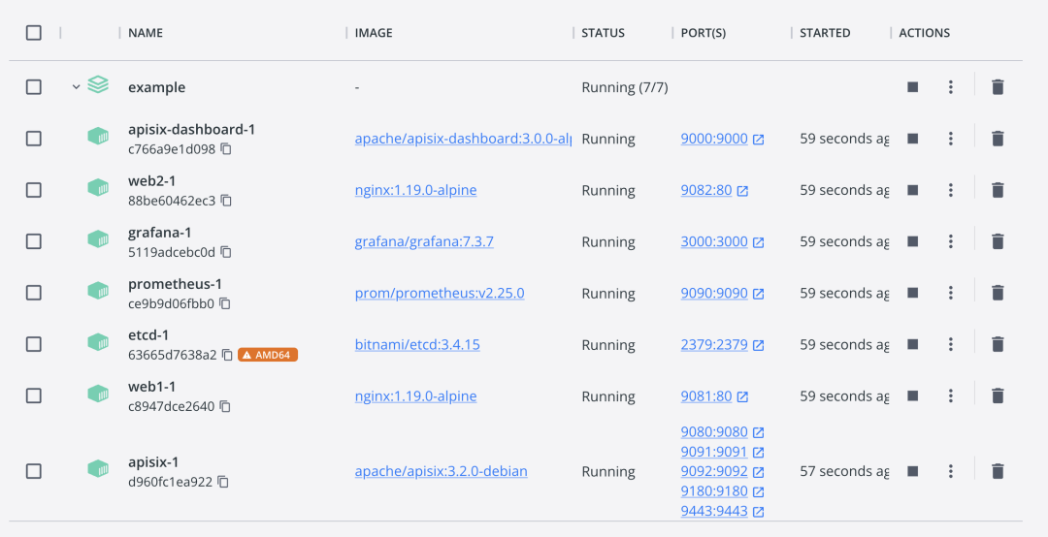
Task: Collapse the example stack group
Action: 76,87
